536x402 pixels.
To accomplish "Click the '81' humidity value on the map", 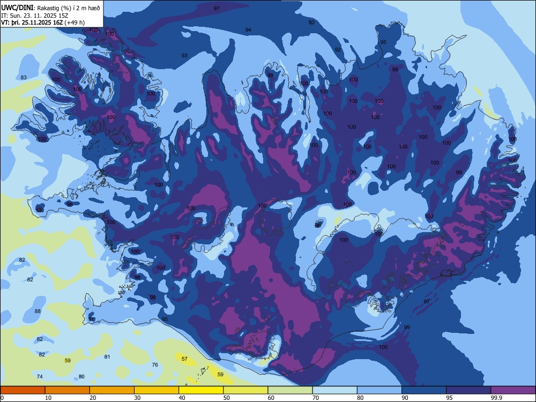I will pos(107,356).
